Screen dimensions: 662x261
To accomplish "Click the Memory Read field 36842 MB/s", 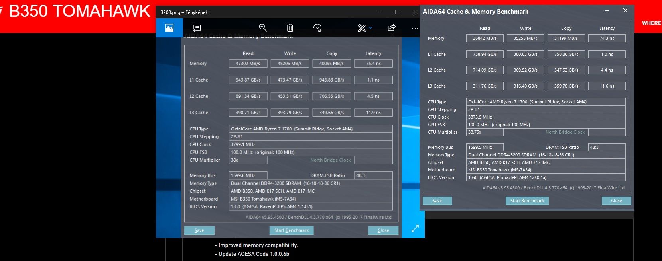I will (x=485, y=38).
